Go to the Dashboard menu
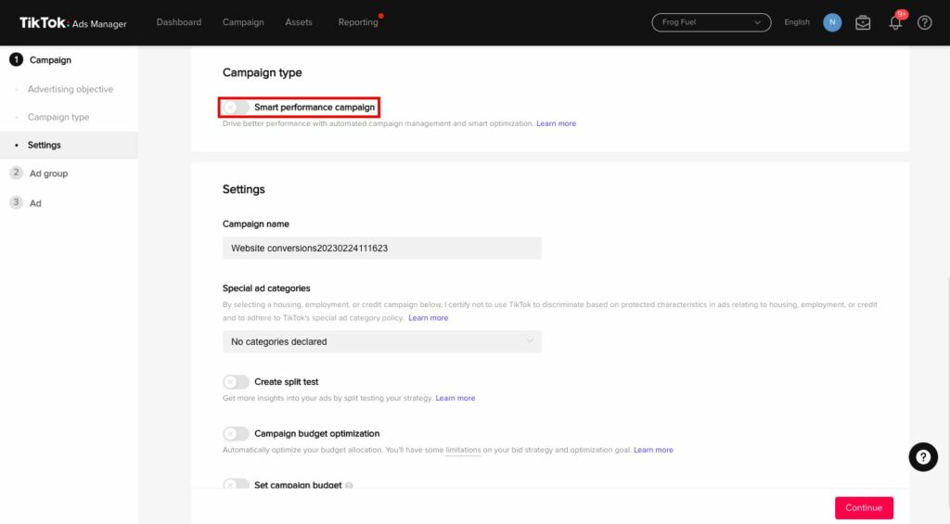Screen dimensions: 950x524 [x=179, y=22]
